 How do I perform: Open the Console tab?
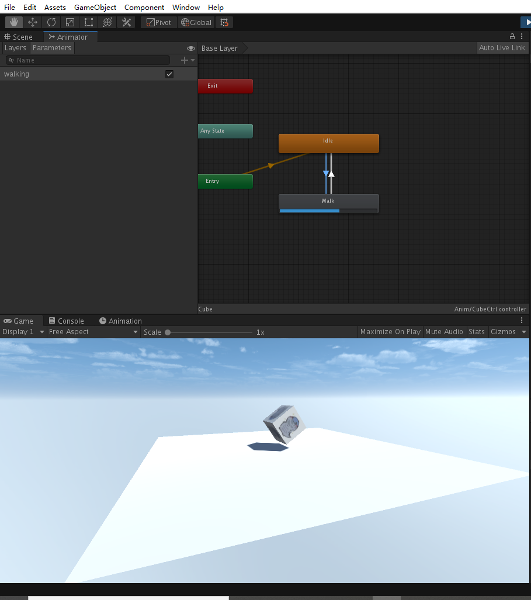(67, 321)
